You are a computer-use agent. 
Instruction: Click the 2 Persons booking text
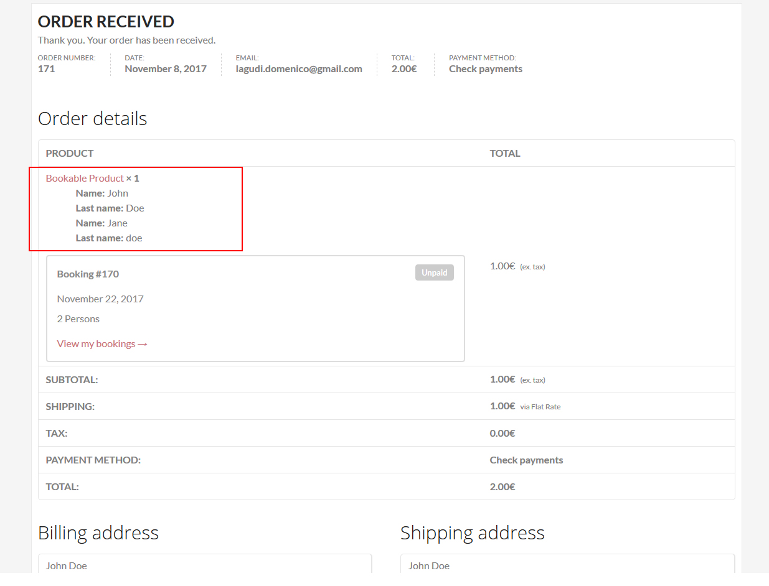click(x=78, y=319)
